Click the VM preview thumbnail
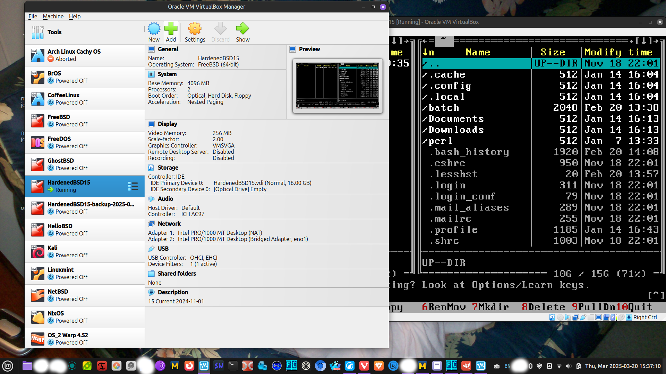 (x=338, y=86)
